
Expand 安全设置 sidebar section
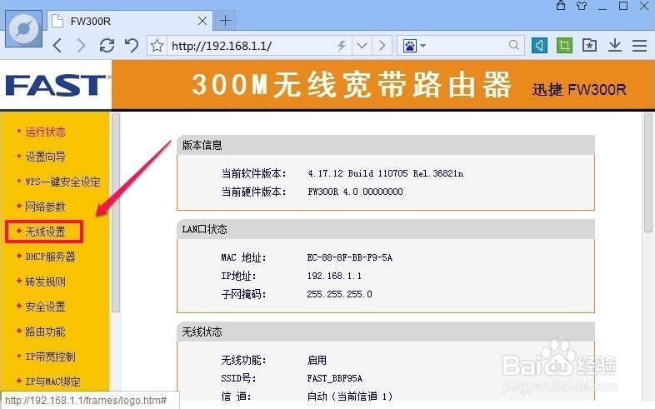pyautogui.click(x=45, y=307)
